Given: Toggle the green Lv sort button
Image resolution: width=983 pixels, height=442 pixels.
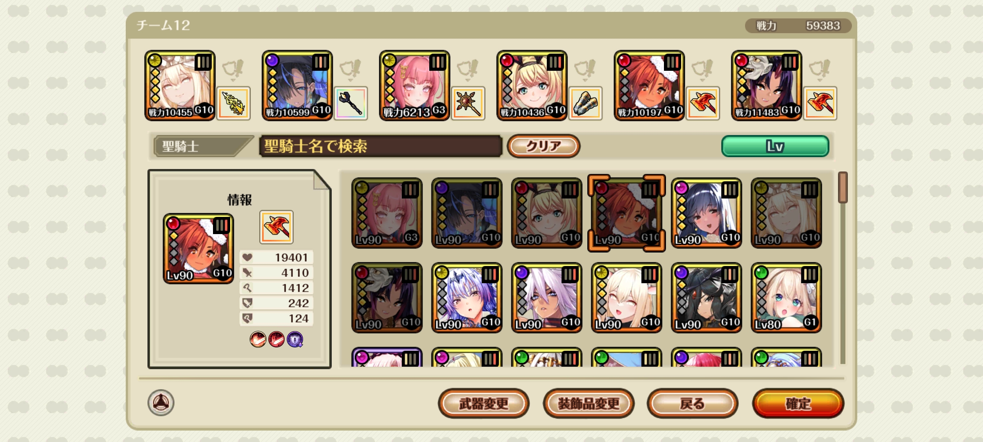Looking at the screenshot, I should coord(775,146).
